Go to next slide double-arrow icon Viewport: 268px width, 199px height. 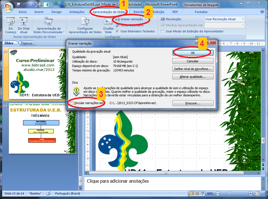click(x=263, y=169)
